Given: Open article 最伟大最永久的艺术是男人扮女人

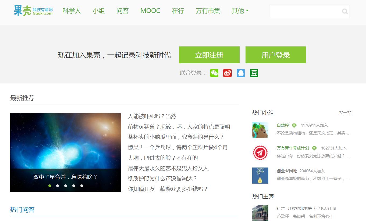Looking at the screenshot, I should (x=168, y=168).
